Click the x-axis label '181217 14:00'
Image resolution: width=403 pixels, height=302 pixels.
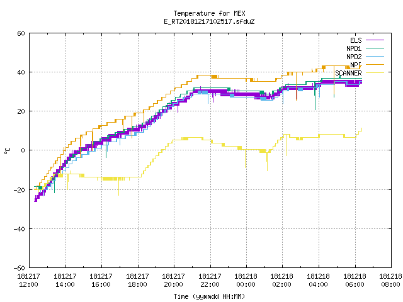click(x=65, y=281)
